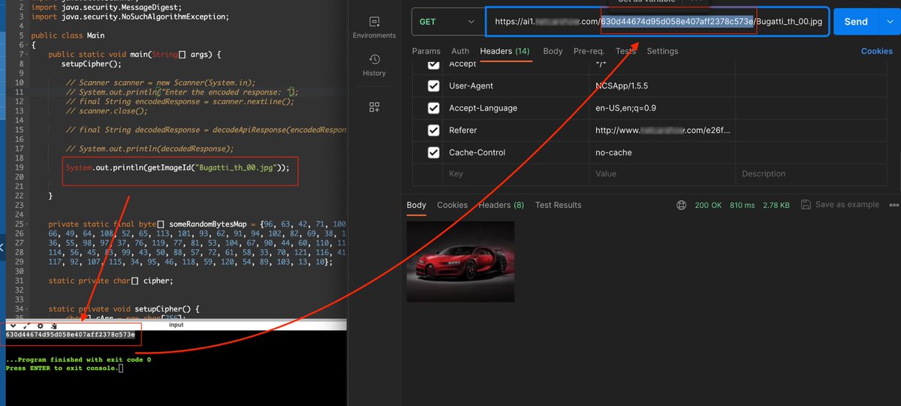Screen dimensions: 901x406
Task: Uncheck the Referer header checkbox
Action: tap(433, 130)
